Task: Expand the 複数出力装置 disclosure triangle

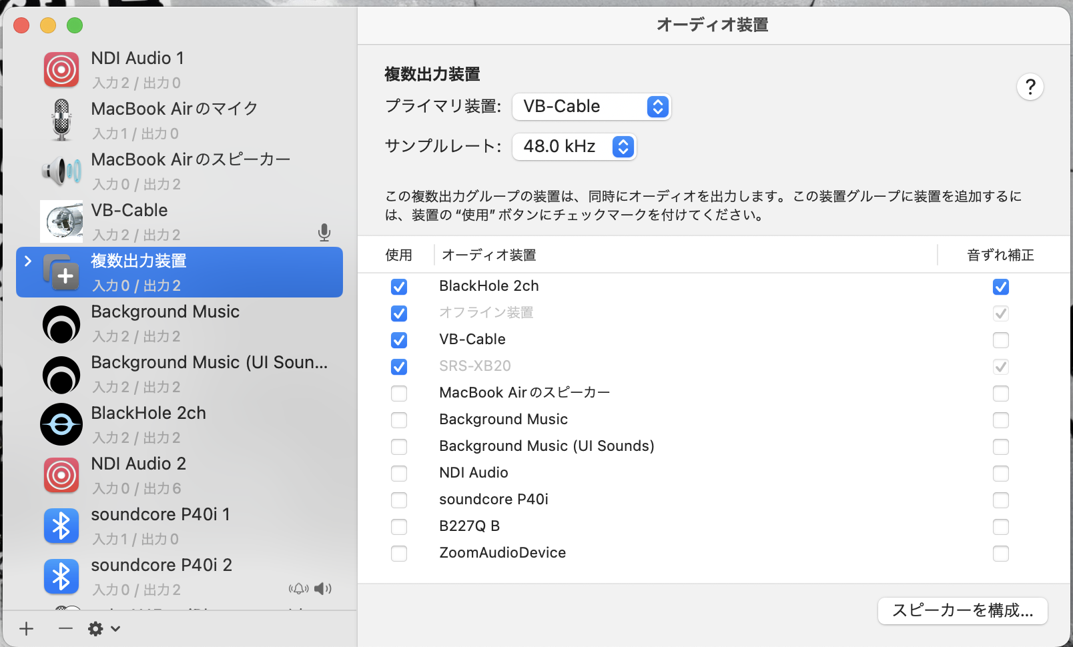Action: pos(27,261)
